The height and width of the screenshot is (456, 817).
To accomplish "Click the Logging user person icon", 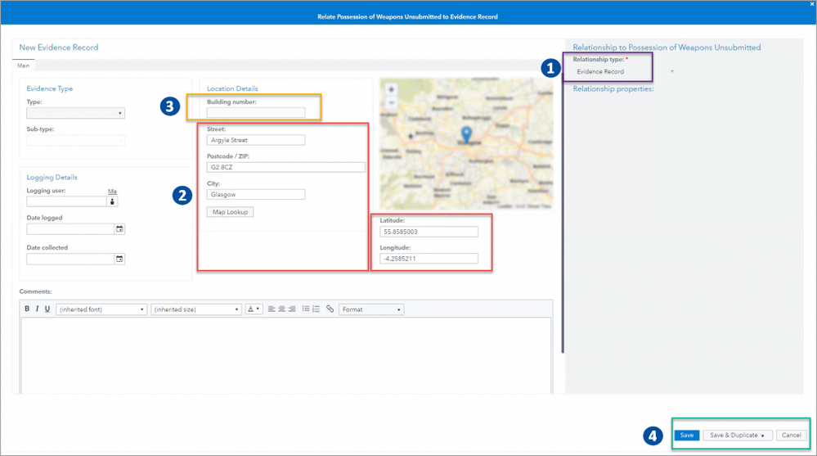I will pyautogui.click(x=114, y=201).
